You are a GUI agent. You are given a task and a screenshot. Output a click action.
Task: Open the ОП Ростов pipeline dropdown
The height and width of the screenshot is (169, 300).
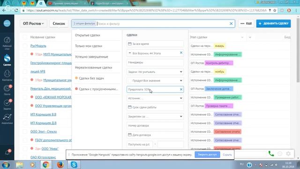(33, 23)
